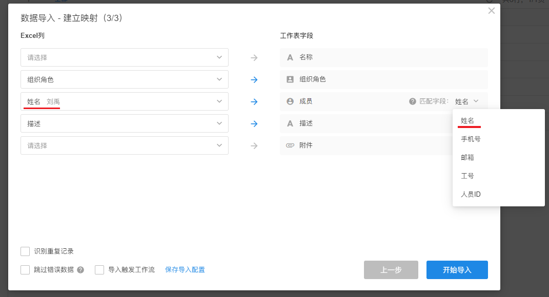The width and height of the screenshot is (549, 297).
Task: Click the blue mapping arrow for 组织角色
Action: point(254,80)
